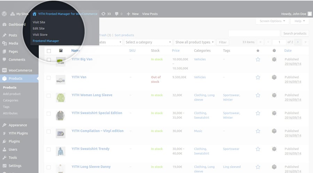Open YITH Fronted Manager for WooCommerce site menu
Screen dimensions: 313x173
pyautogui.click(x=65, y=14)
